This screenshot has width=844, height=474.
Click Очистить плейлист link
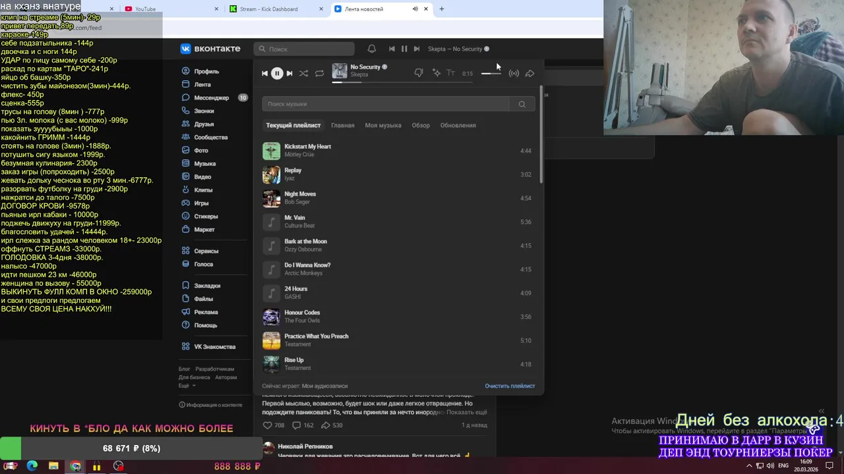tap(510, 386)
